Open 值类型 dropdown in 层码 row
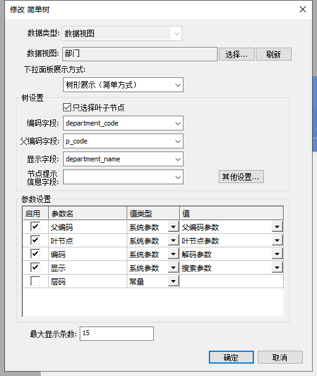 pos(174,281)
